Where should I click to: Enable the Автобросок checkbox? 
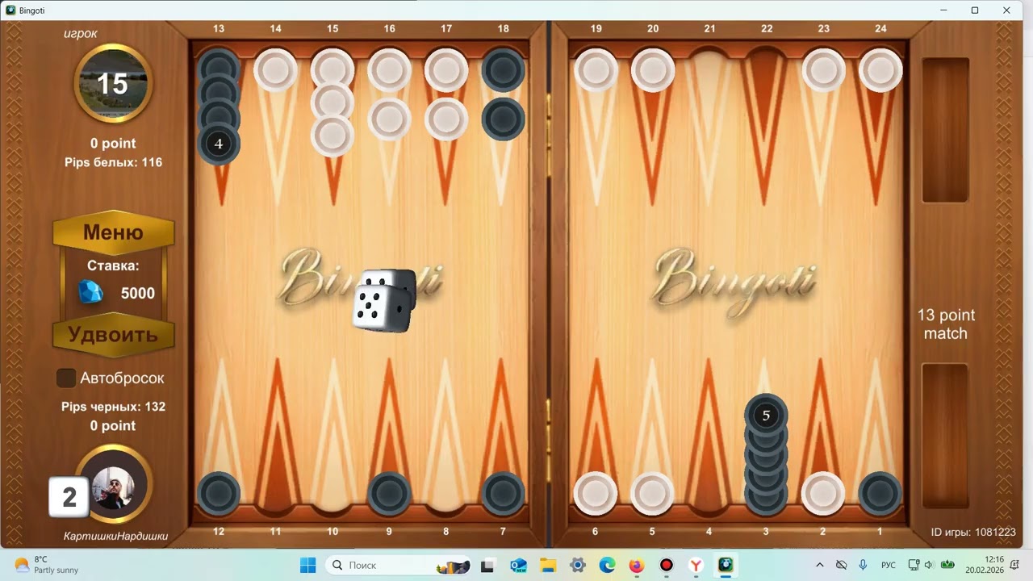point(66,378)
